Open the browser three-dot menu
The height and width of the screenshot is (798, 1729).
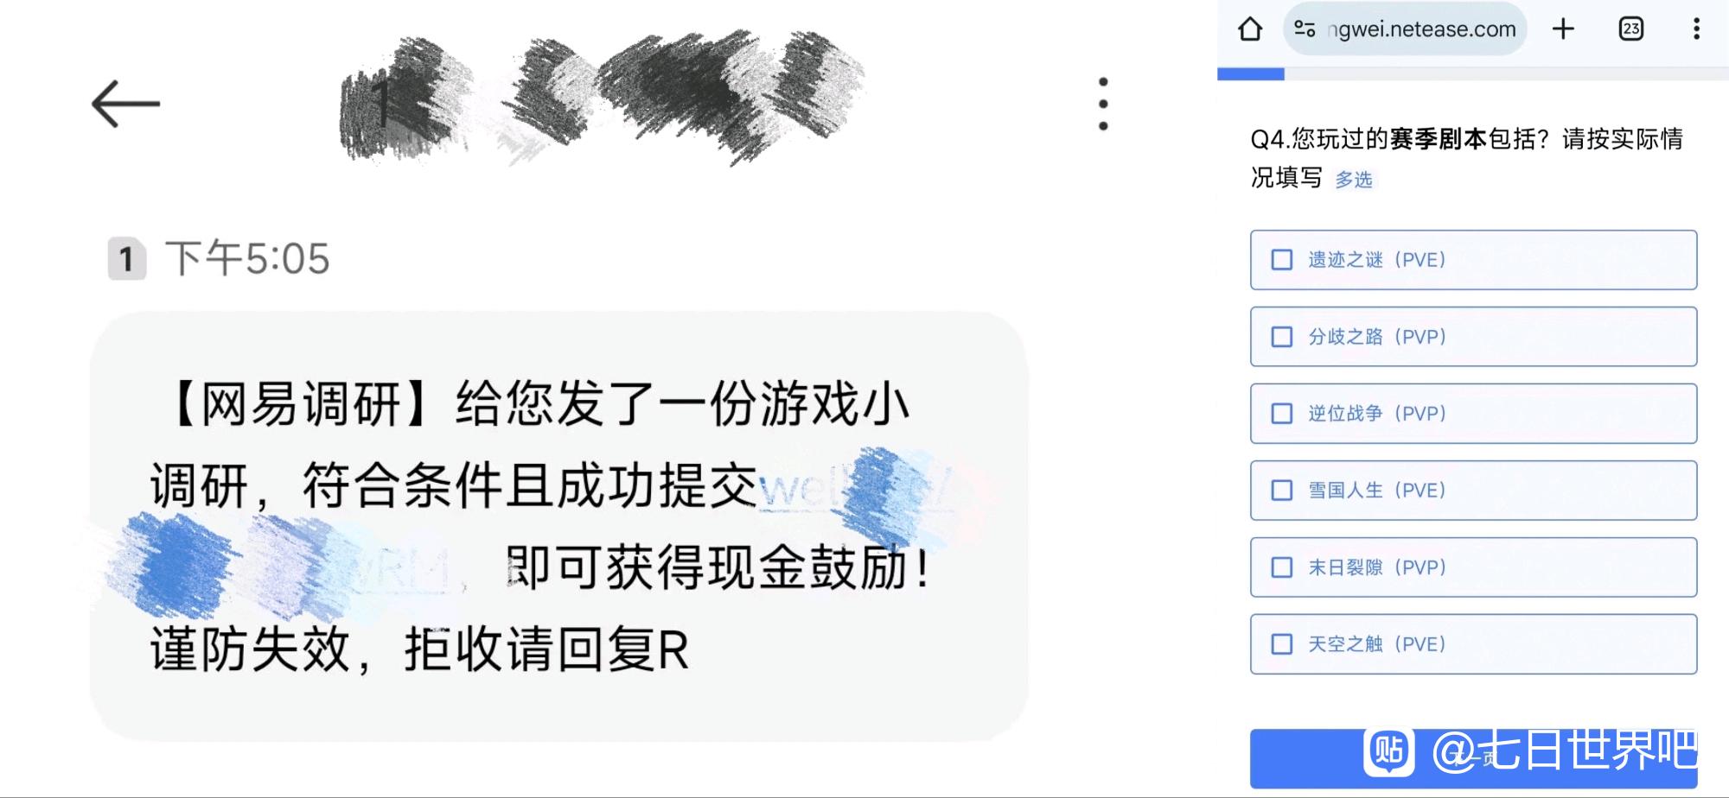click(x=1696, y=29)
